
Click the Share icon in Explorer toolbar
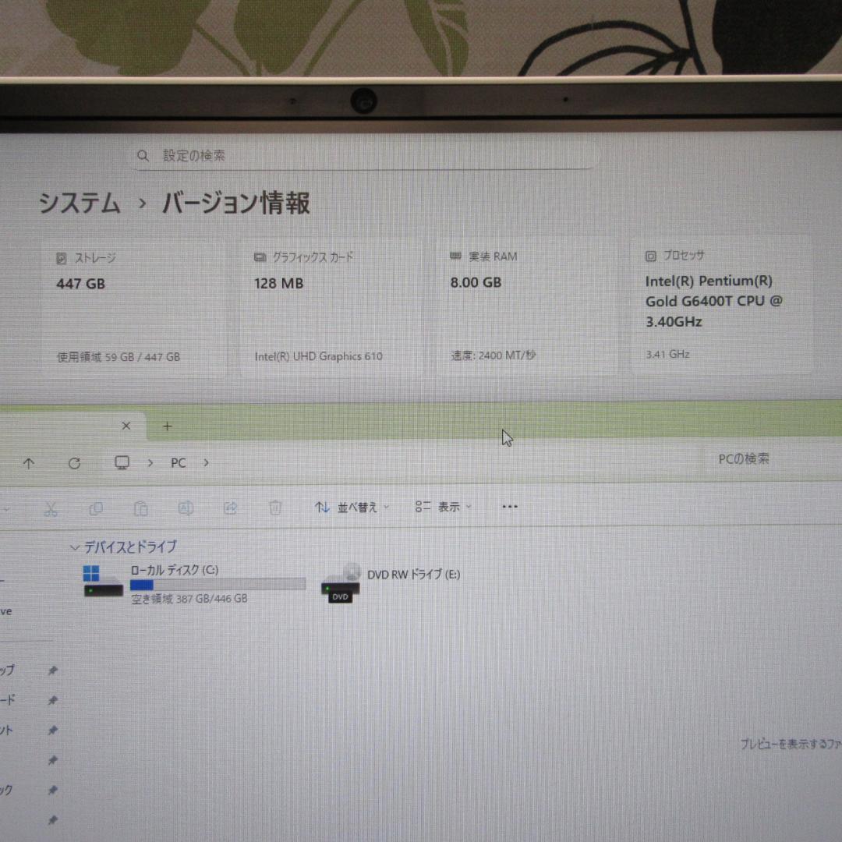click(231, 508)
